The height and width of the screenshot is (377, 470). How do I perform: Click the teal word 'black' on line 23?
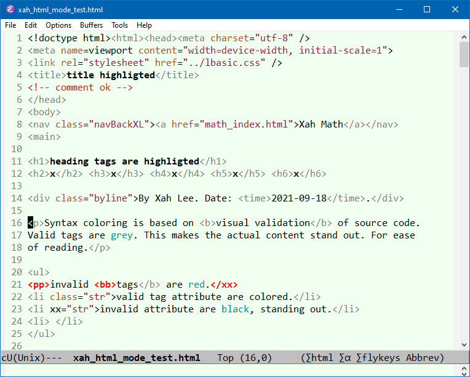(235, 309)
